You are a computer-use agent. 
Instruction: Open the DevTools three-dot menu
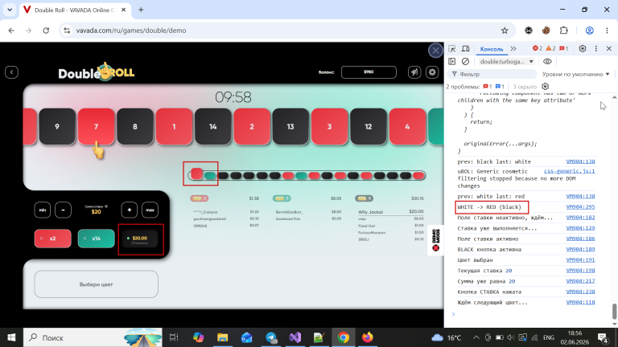pos(596,48)
